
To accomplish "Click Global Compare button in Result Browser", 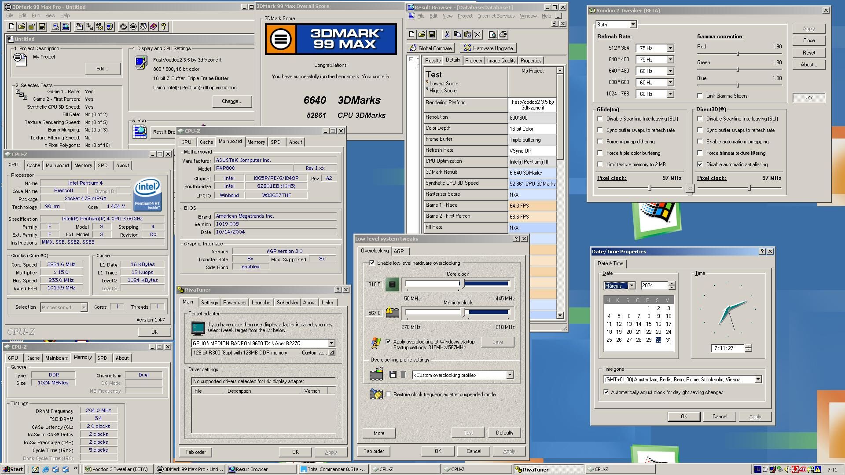I will tap(431, 48).
